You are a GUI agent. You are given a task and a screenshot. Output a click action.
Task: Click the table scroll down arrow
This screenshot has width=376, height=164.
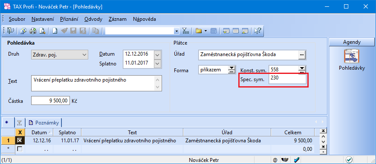323,142
